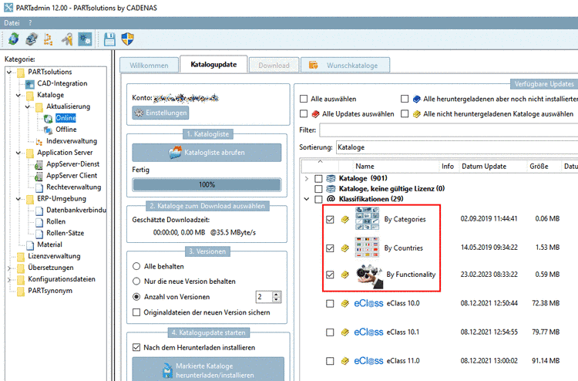Viewport: 578px width, 381px height.
Task: Open the Datei menu
Action: pyautogui.click(x=12, y=23)
